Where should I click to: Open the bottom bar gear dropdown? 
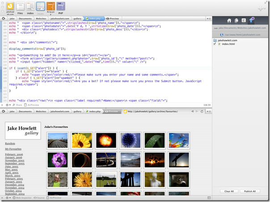click(8, 198)
